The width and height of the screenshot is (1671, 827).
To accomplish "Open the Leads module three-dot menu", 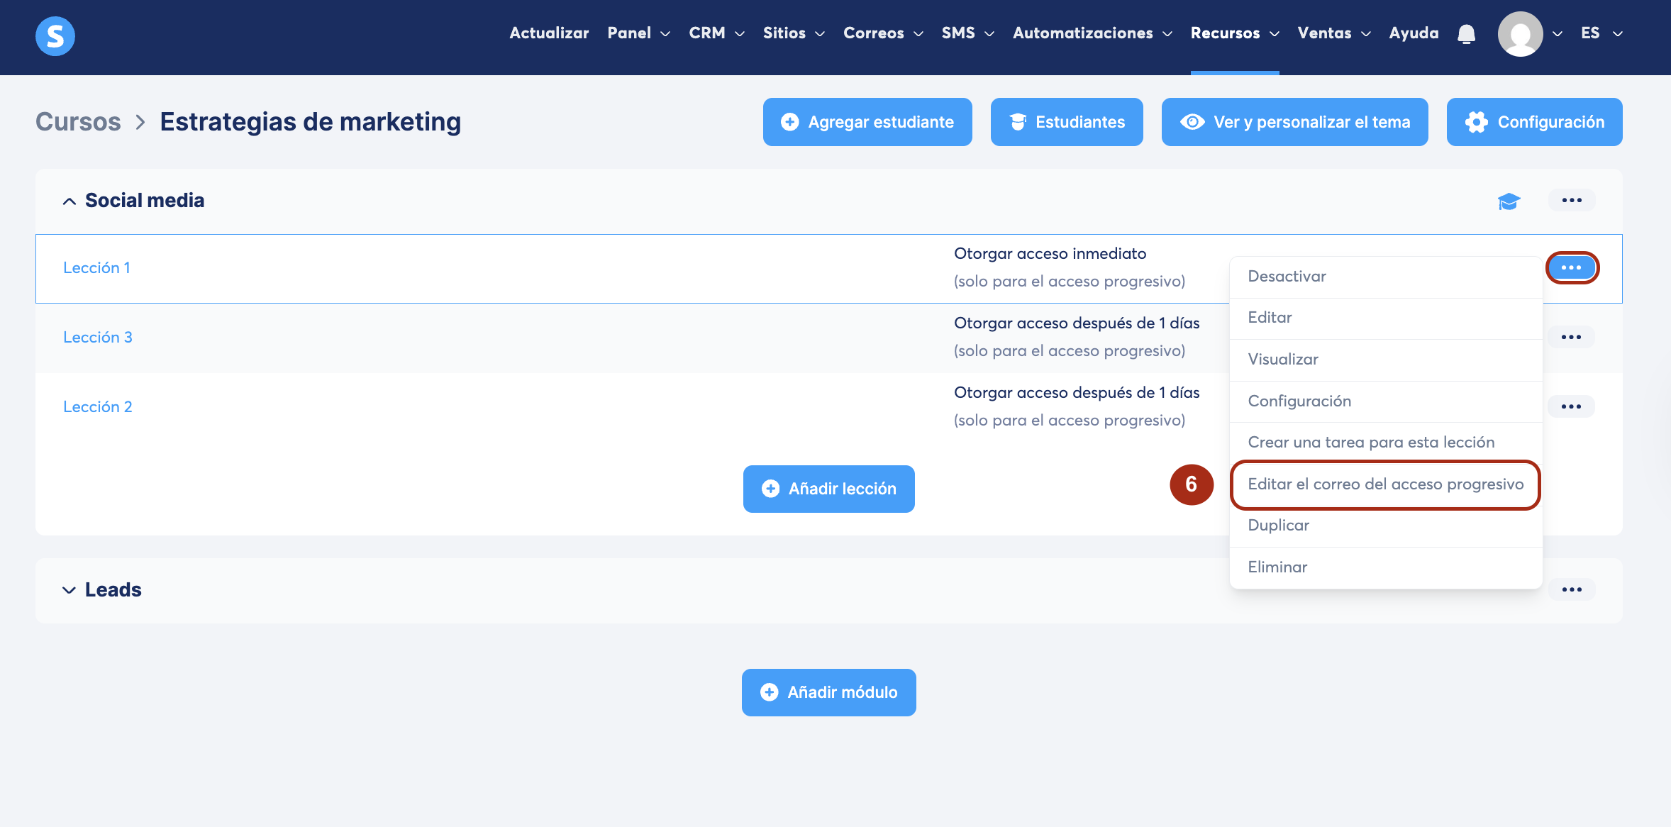I will [1572, 589].
